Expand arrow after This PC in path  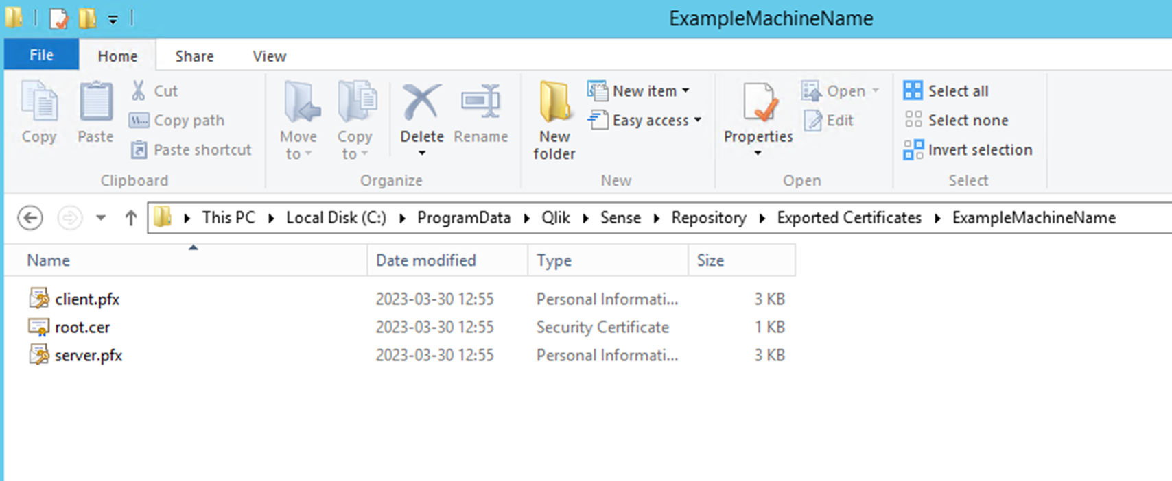(x=271, y=218)
